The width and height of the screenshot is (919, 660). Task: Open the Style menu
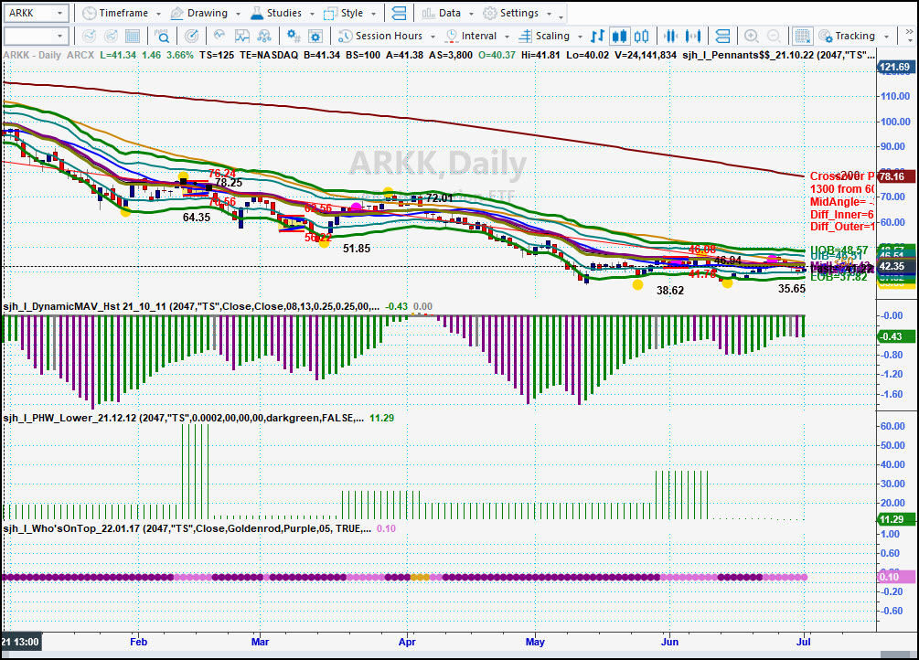350,13
